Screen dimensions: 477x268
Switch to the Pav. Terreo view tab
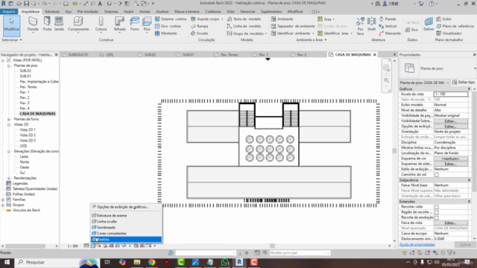coord(230,54)
